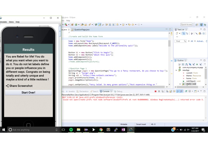Image resolution: width=208 pixels, height=148 pixels.
Task: Open the New Task dropdown arrow
Action: 180,33
